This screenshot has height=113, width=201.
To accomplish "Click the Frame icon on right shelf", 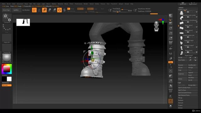I will coord(171,71).
